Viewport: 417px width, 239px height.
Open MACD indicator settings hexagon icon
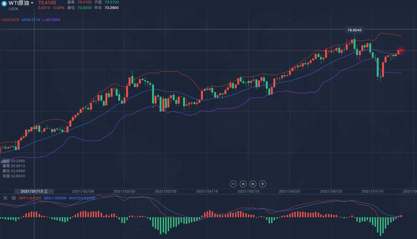point(14,198)
